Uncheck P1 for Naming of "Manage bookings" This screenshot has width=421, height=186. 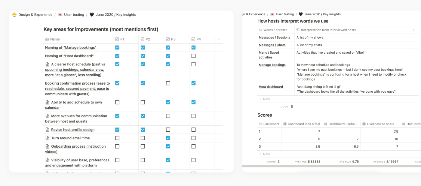(117, 47)
